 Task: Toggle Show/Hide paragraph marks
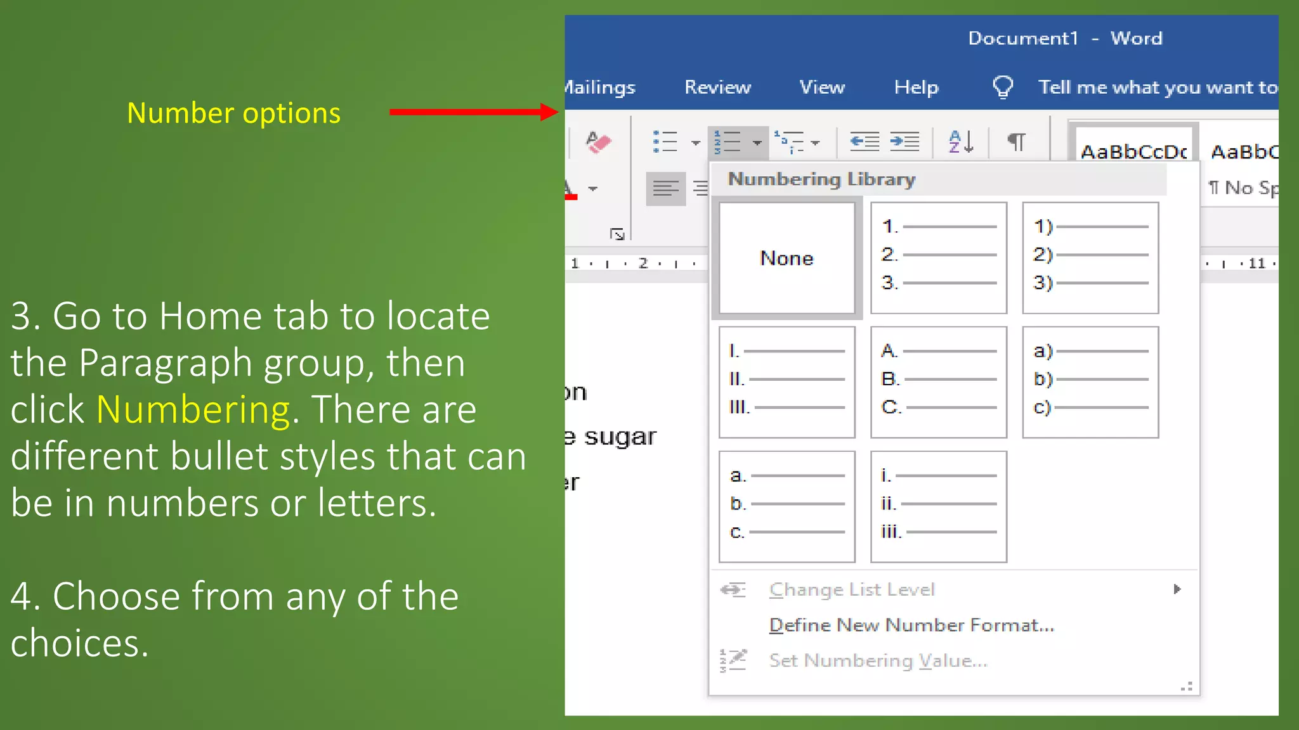1017,142
